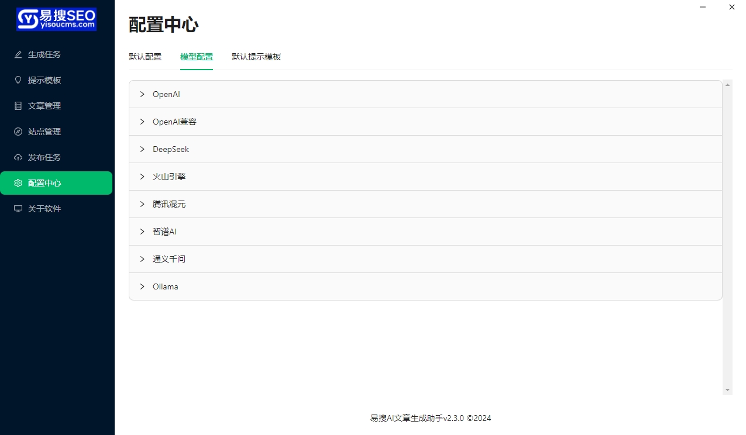This screenshot has width=746, height=435.
Task: Click the 通义千问 label text
Action: click(169, 259)
